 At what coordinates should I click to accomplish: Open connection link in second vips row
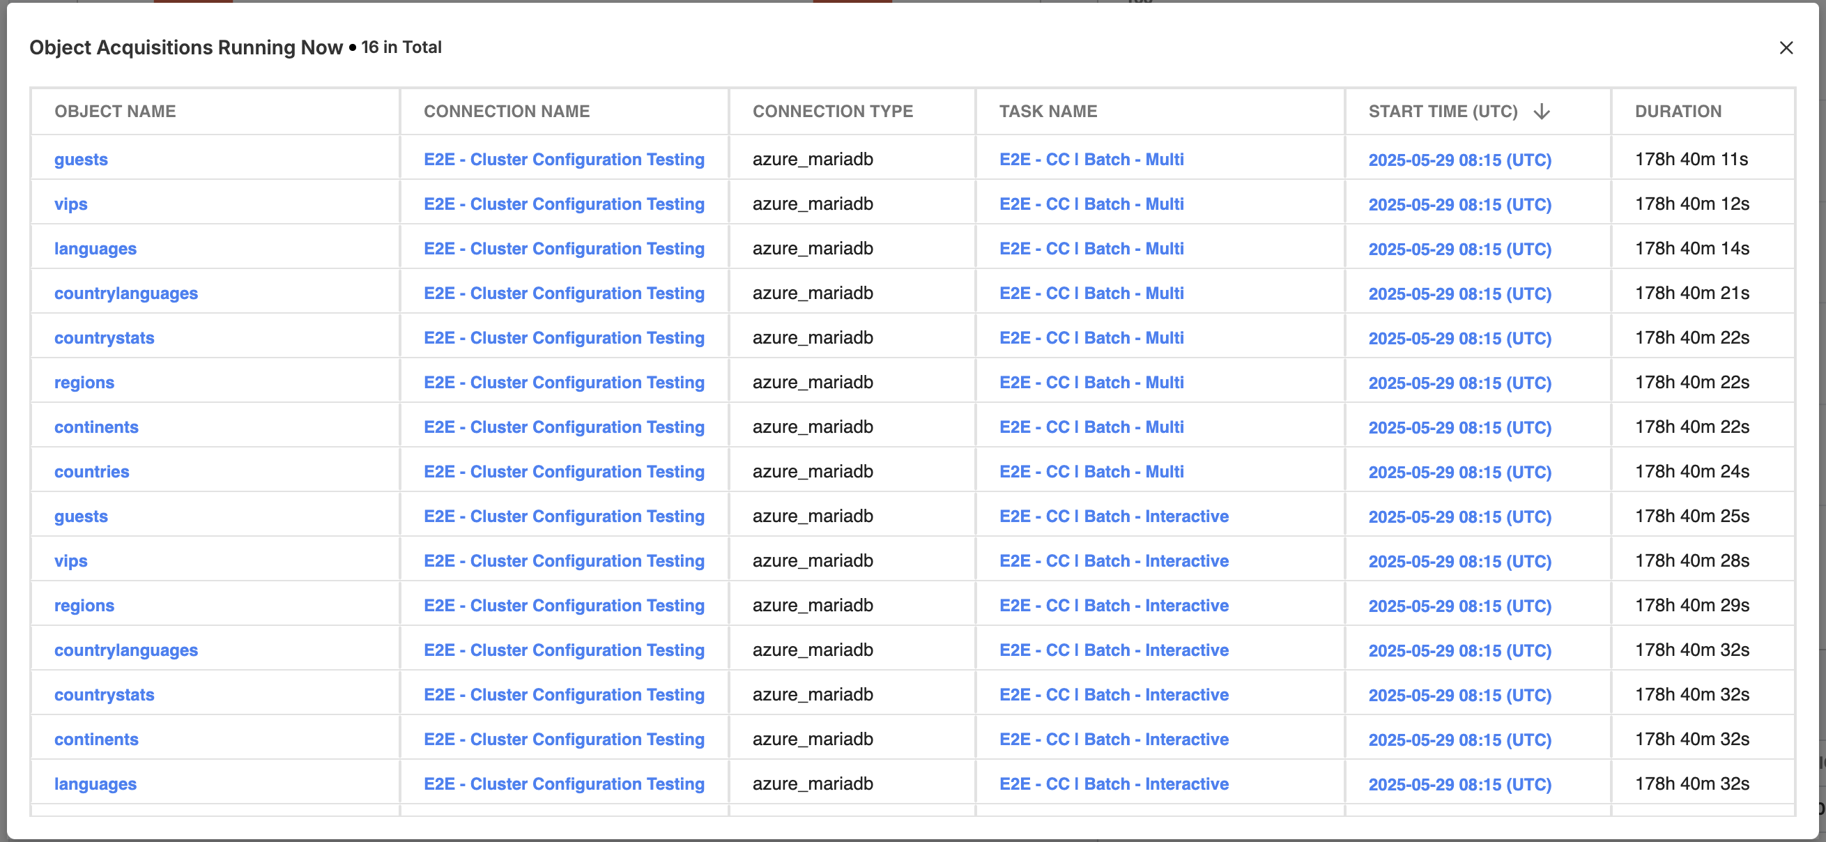[x=564, y=560]
